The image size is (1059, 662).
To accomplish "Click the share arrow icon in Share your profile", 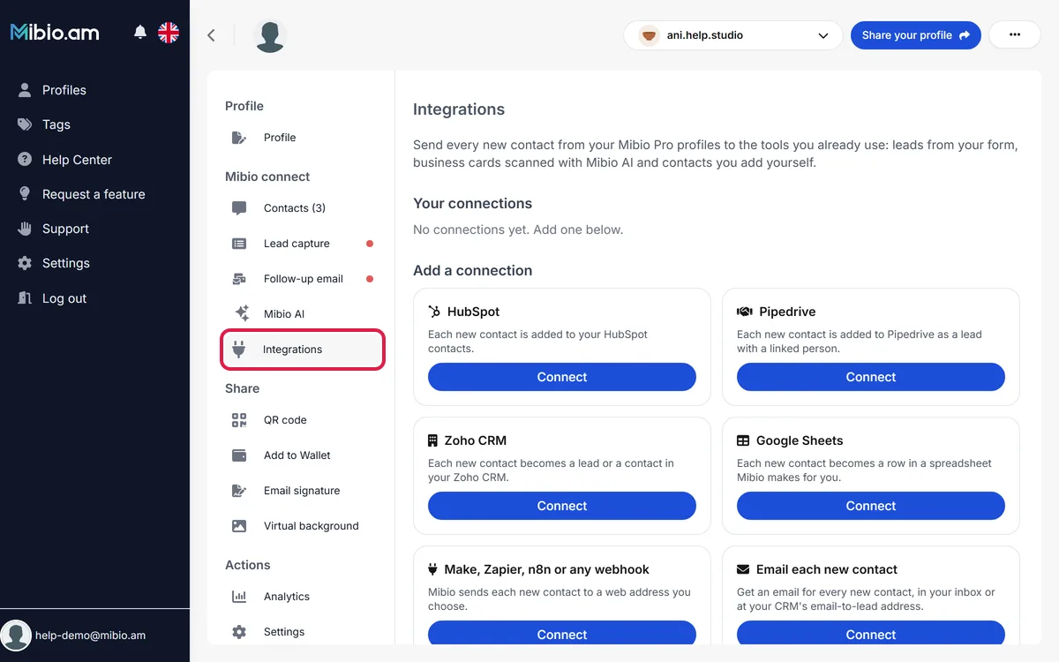I will pos(965,35).
